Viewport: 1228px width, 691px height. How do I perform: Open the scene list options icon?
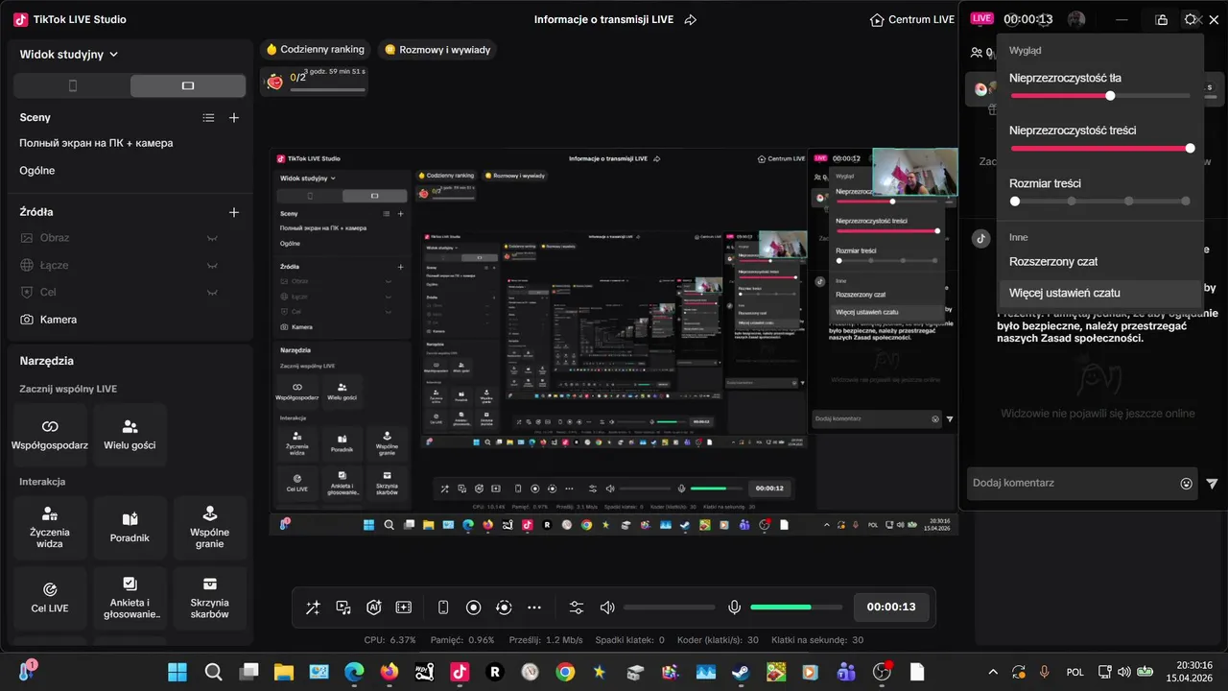[208, 118]
